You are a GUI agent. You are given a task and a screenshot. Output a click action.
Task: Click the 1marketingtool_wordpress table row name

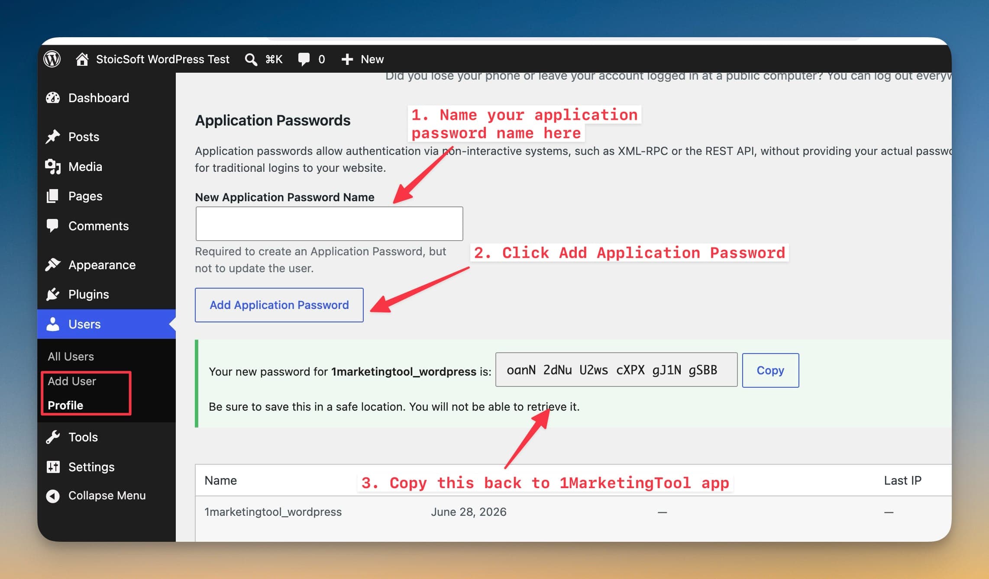click(273, 512)
